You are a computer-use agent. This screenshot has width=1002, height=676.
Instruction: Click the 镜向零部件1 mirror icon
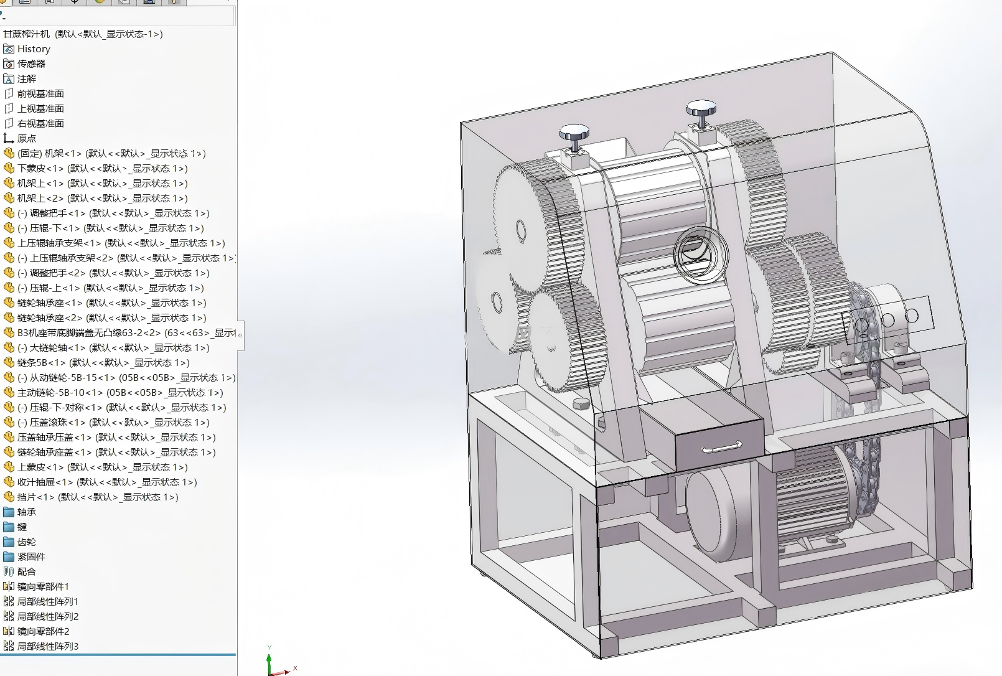[9, 586]
